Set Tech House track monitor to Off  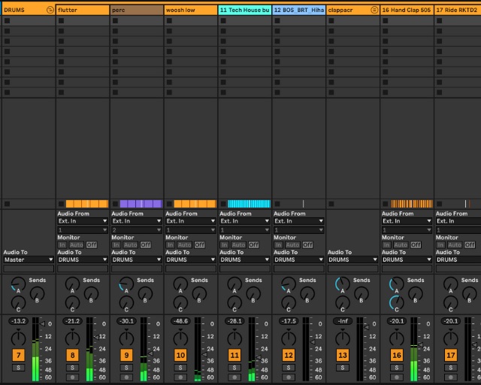point(253,244)
